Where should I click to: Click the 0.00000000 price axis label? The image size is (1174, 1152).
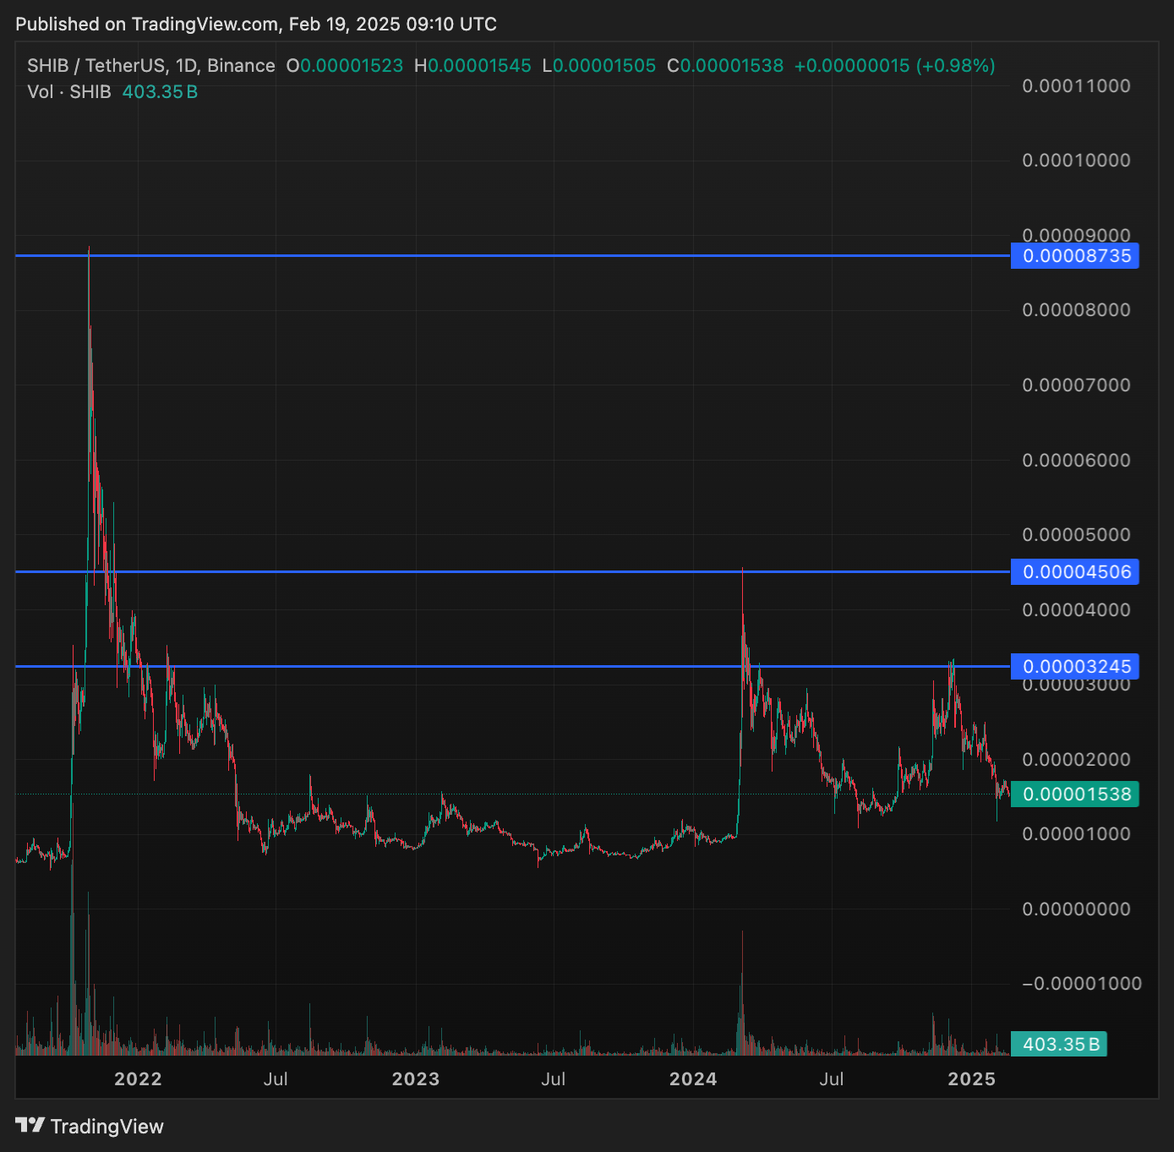coord(1076,909)
